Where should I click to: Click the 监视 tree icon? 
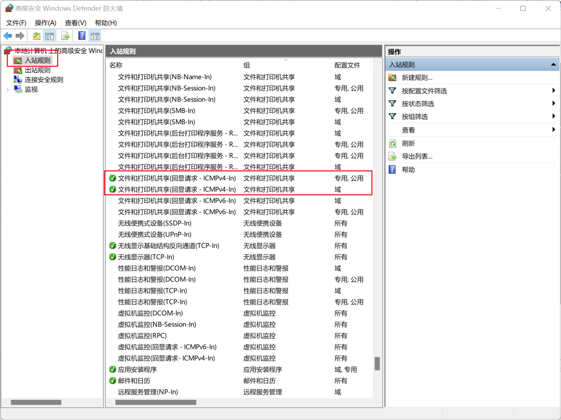(18, 89)
